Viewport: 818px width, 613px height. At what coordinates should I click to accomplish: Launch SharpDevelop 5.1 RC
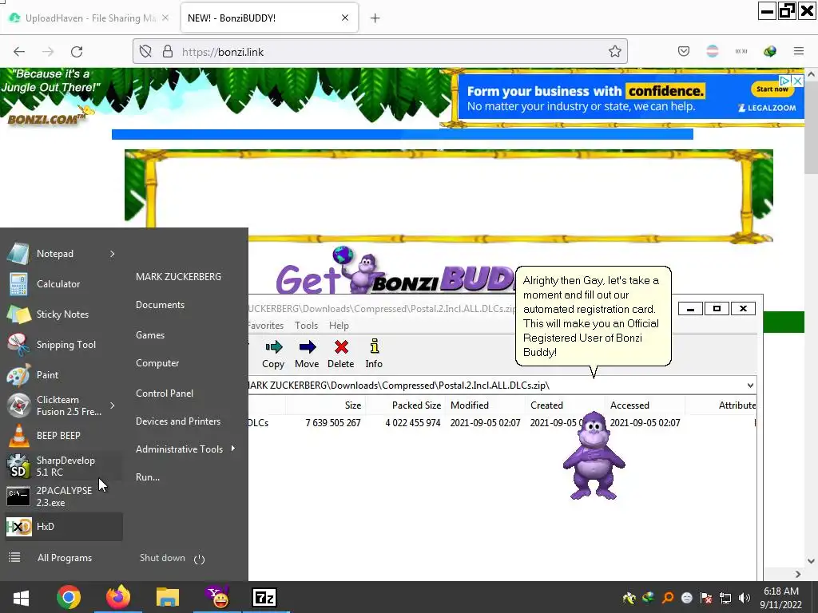64,466
